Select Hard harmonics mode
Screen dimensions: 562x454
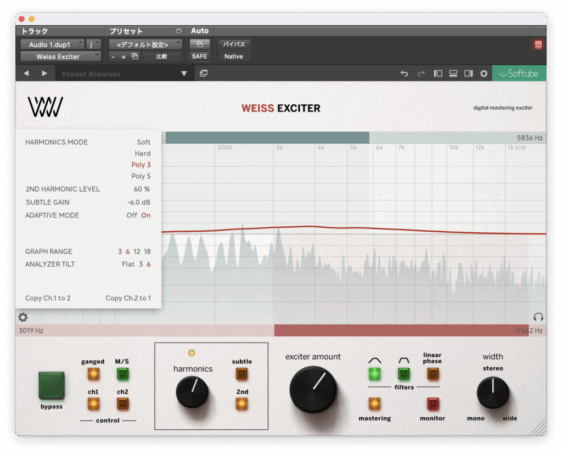[142, 154]
